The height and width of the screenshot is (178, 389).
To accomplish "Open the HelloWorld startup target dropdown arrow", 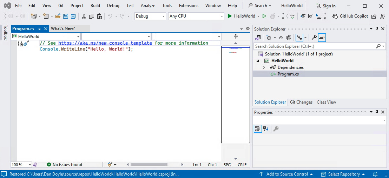I will click(258, 17).
